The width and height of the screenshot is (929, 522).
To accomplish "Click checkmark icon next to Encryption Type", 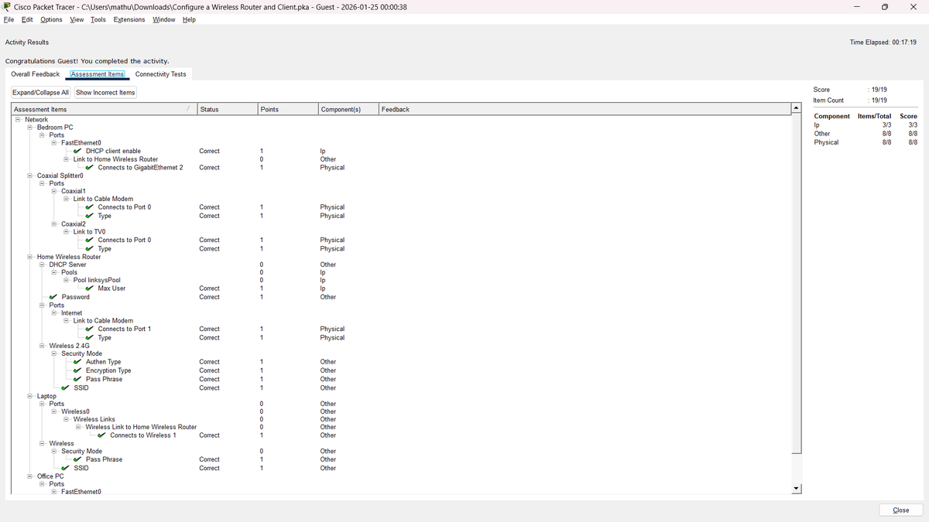I will (78, 370).
